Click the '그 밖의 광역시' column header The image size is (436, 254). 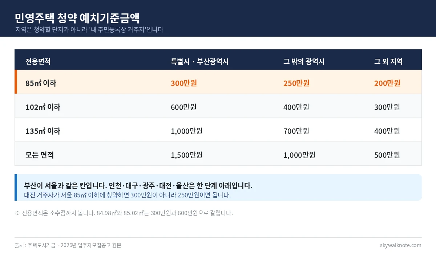tap(304, 62)
